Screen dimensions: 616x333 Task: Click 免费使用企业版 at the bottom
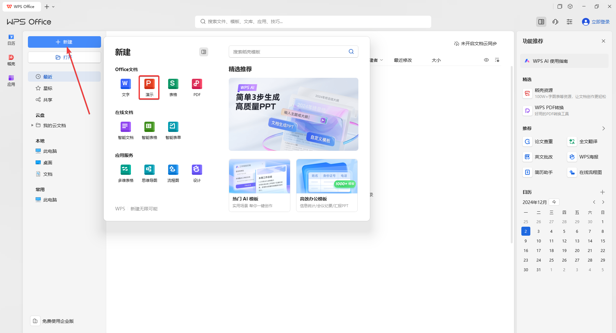pyautogui.click(x=58, y=321)
